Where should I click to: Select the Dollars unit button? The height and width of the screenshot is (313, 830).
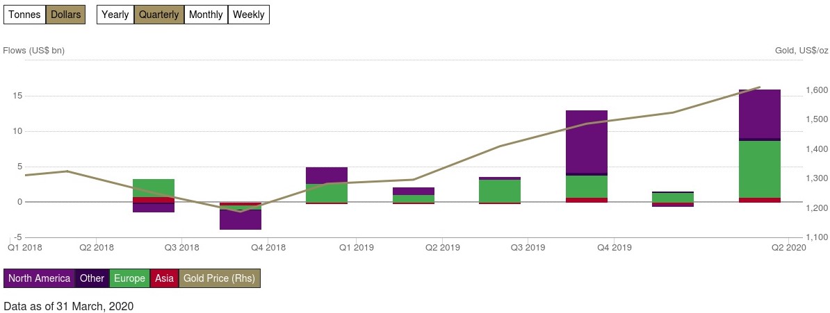pyautogui.click(x=65, y=15)
